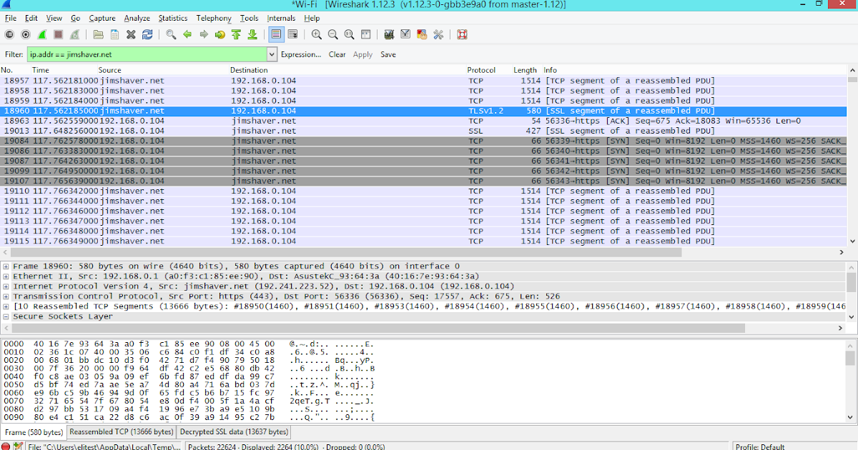Screen dimensions: 858x450
Task: Jump to the last packet icon
Action: tap(252, 34)
